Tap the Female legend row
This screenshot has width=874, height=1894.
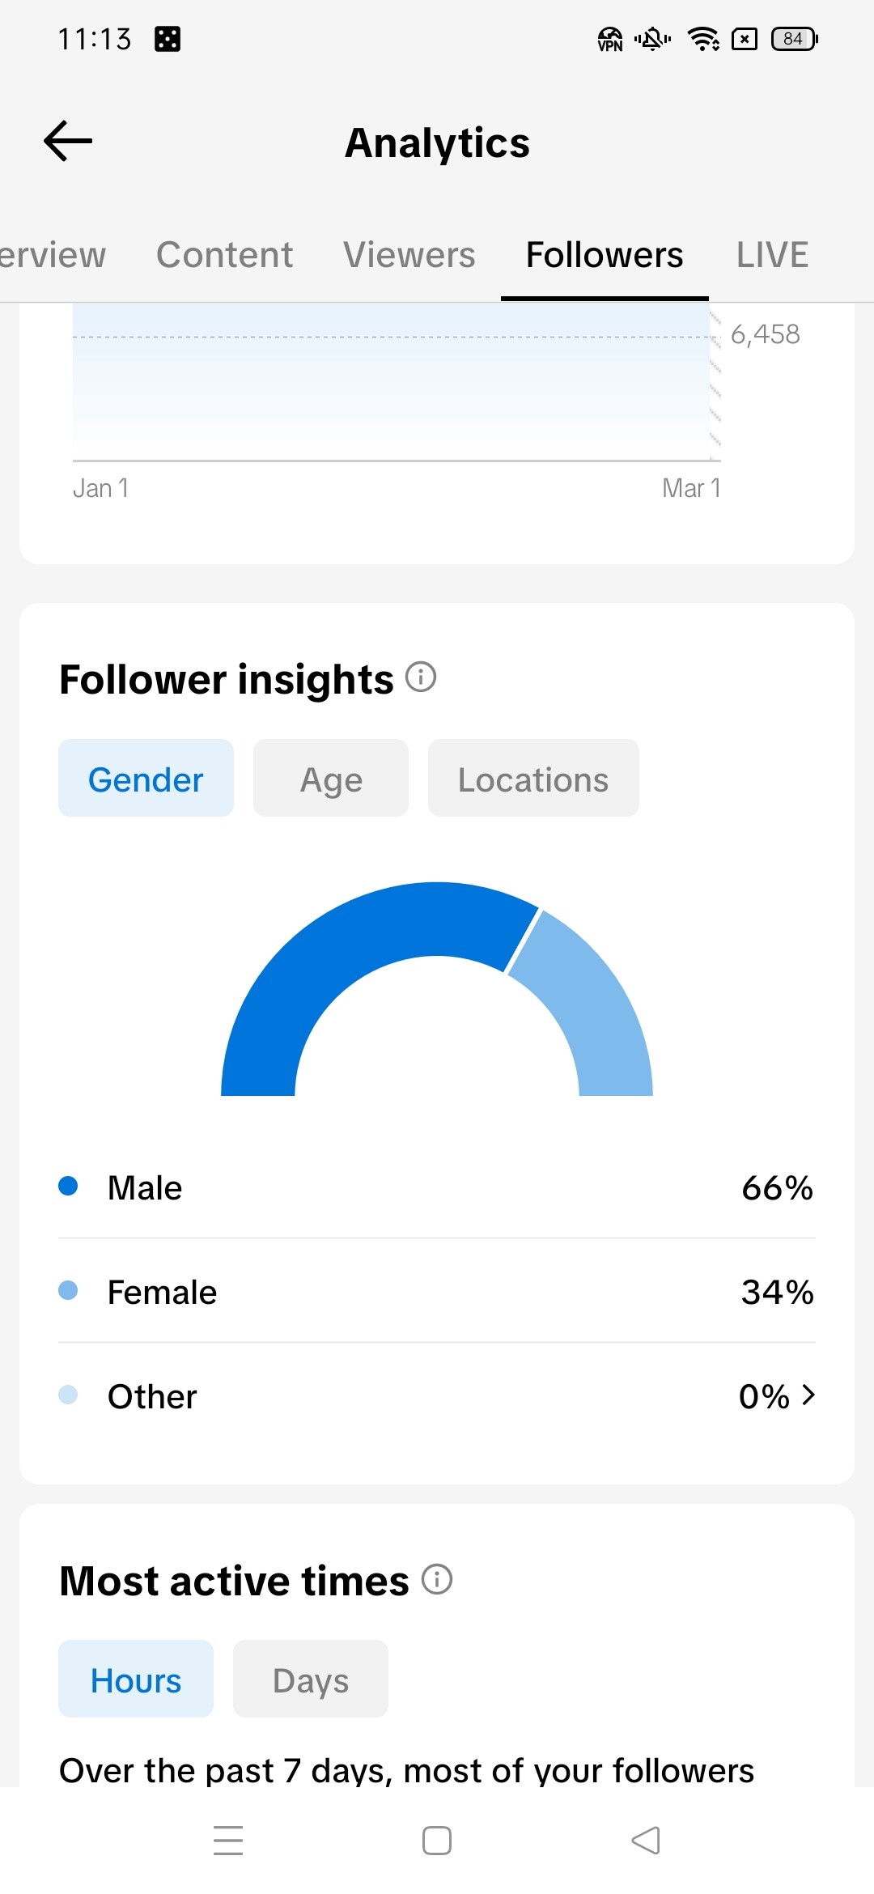[x=437, y=1292]
